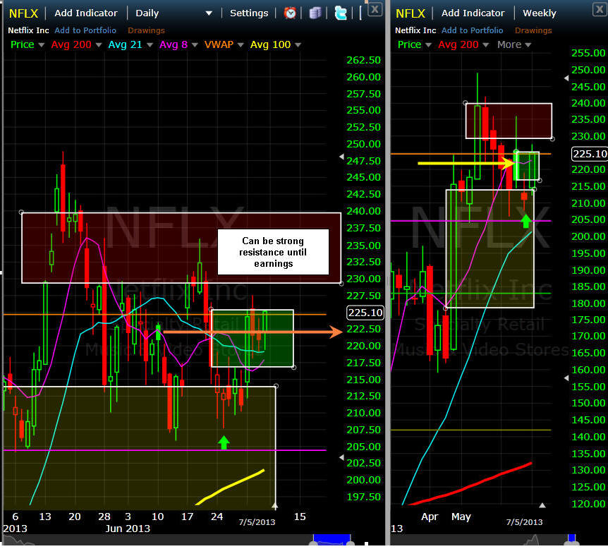The width and height of the screenshot is (608, 549).
Task: Click the 225.10 price label on Daily chart
Action: [365, 313]
